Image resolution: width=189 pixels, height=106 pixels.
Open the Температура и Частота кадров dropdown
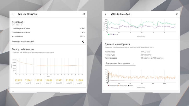[120, 63]
